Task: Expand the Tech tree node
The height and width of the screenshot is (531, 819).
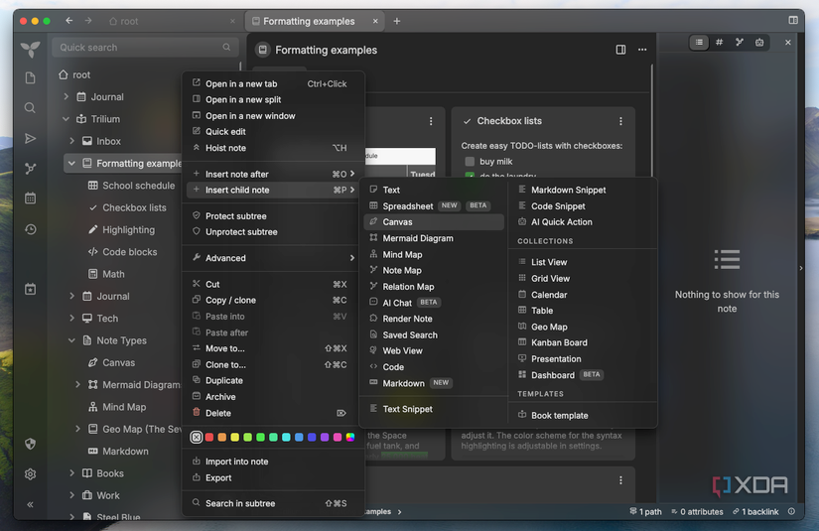Action: tap(72, 318)
